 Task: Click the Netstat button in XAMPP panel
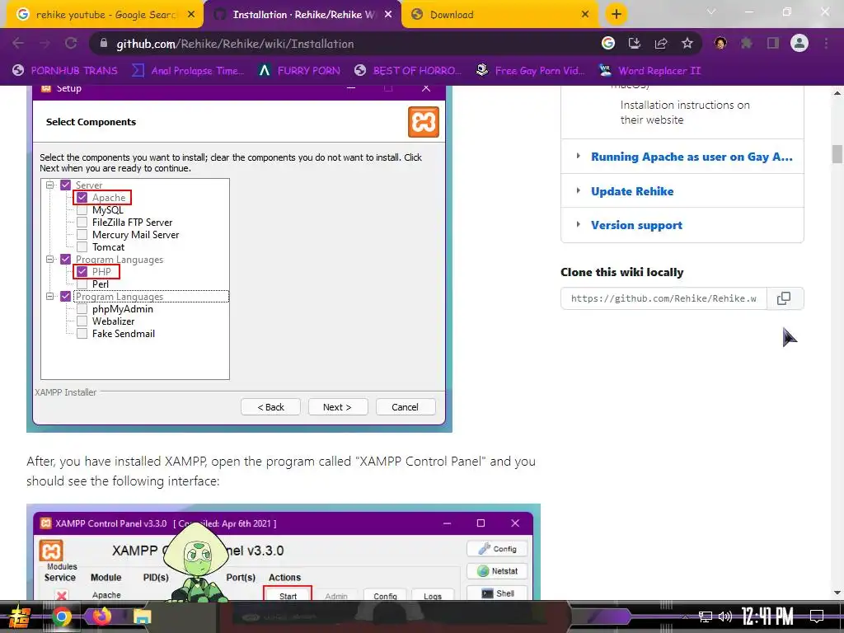tap(497, 571)
